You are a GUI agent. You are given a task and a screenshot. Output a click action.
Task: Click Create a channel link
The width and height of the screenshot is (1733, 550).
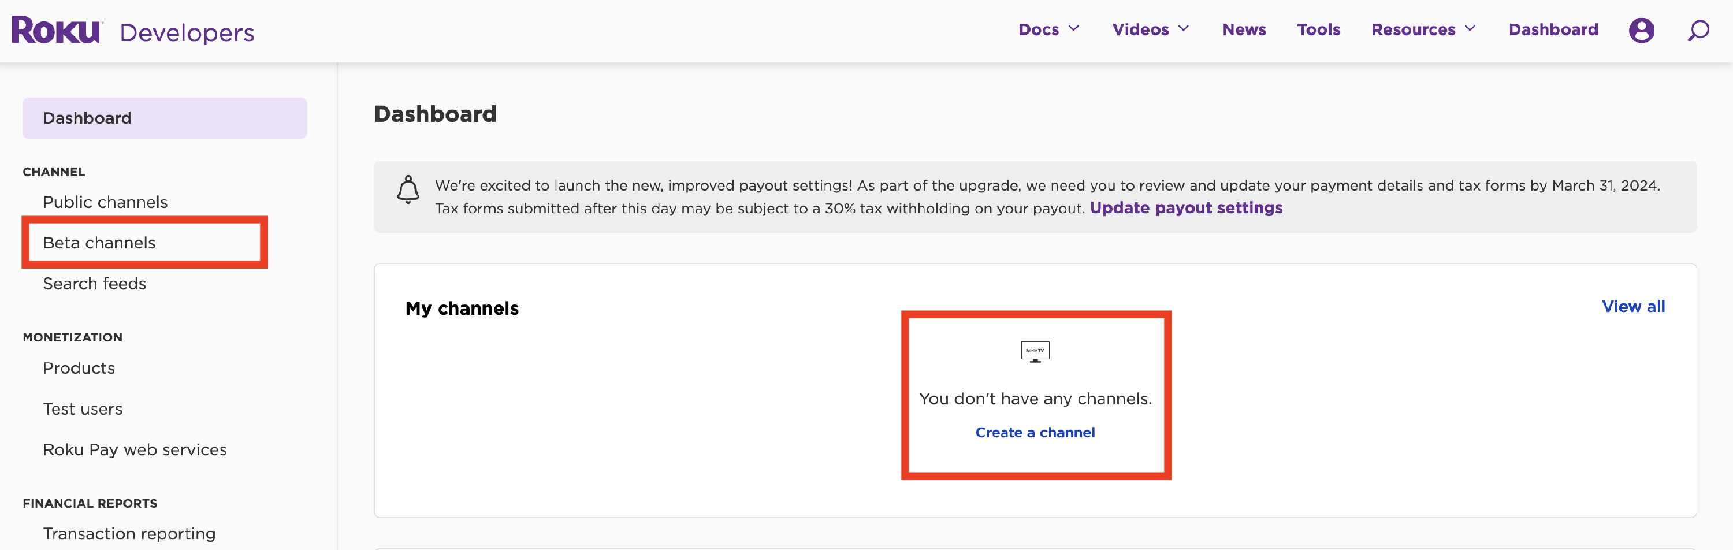click(x=1035, y=432)
